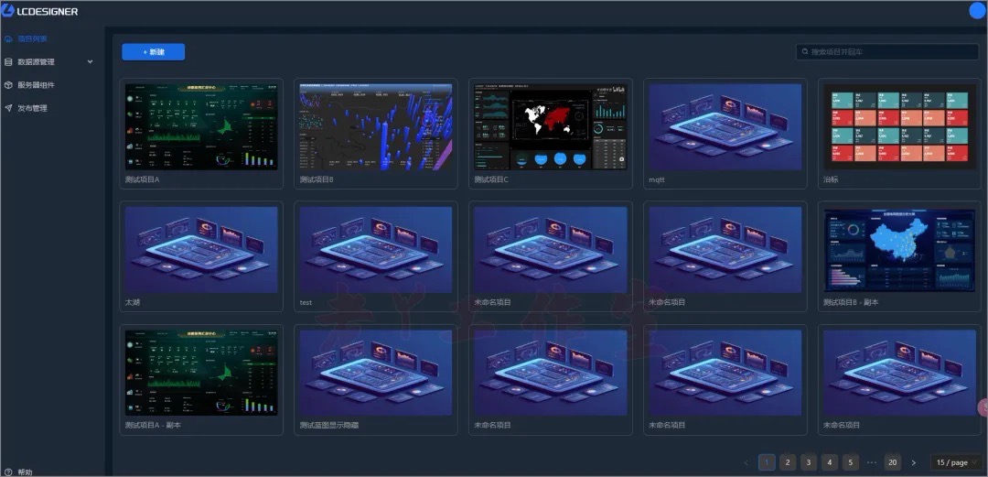
Task: Click the 数据源管理 database icon
Action: pos(8,62)
